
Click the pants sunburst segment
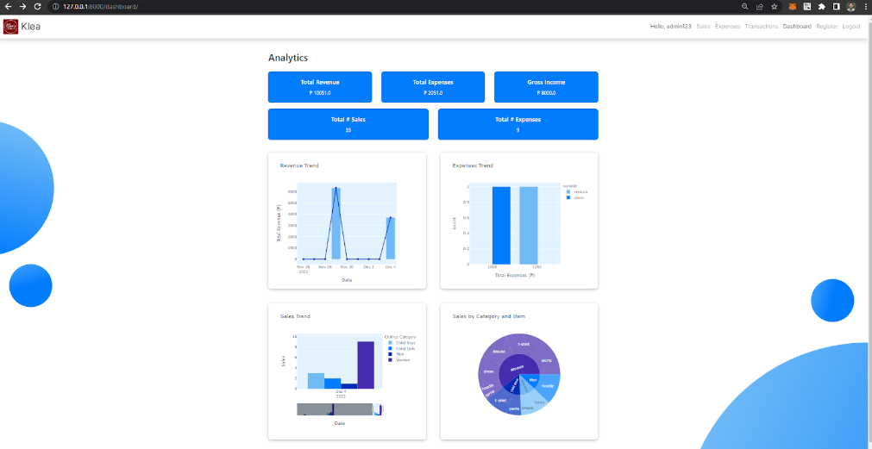(x=514, y=408)
